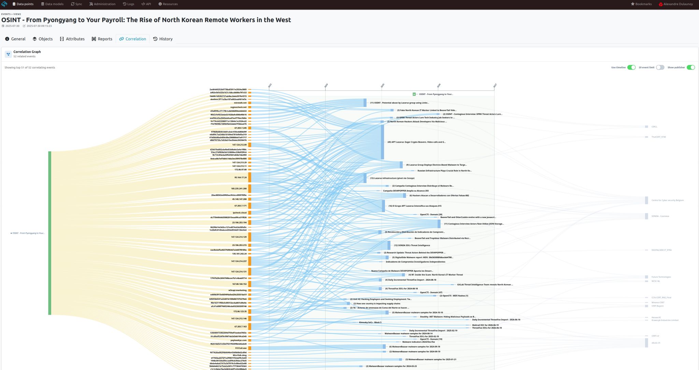Click the application logo icon

click(x=4, y=4)
